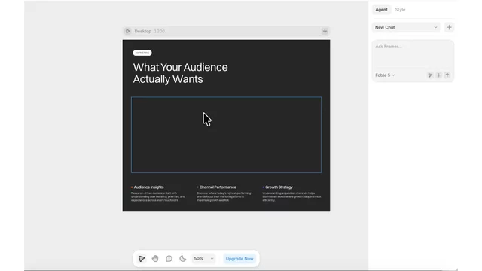Click the Upgrade Now button
This screenshot has width=482, height=271.
coord(239,259)
